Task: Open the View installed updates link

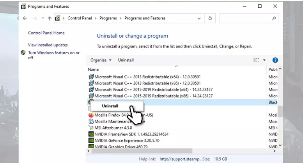Action: [x=48, y=45]
